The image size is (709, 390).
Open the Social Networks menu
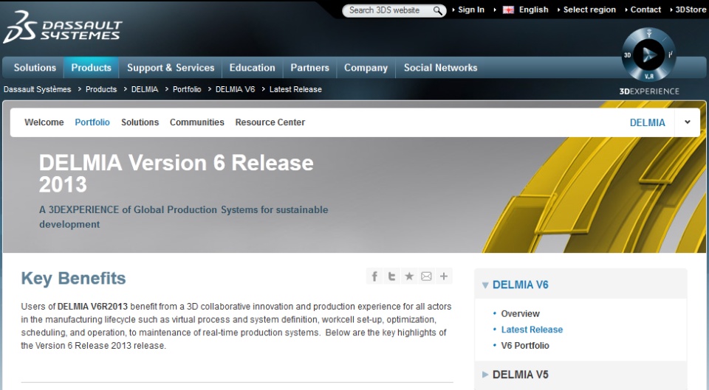440,68
